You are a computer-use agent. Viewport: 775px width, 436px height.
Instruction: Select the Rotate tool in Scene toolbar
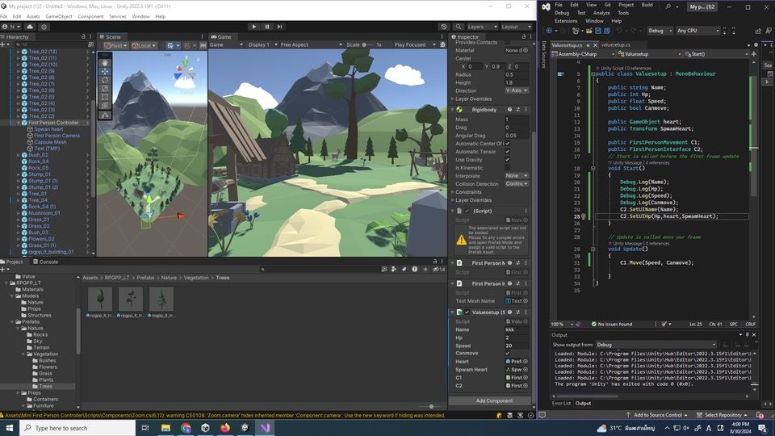[105, 80]
